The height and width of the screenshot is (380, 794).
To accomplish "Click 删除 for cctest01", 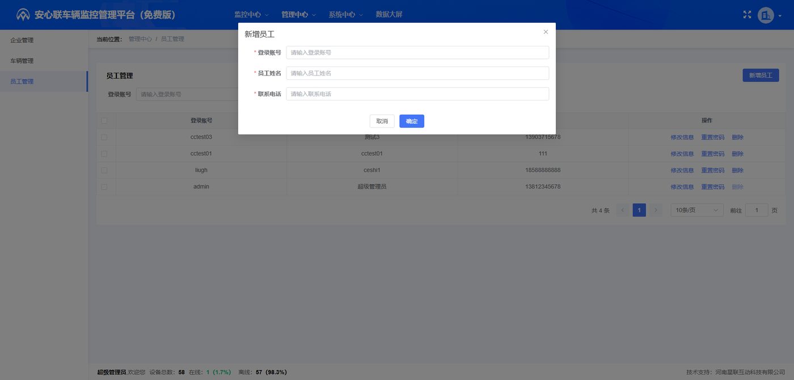I will tap(737, 154).
